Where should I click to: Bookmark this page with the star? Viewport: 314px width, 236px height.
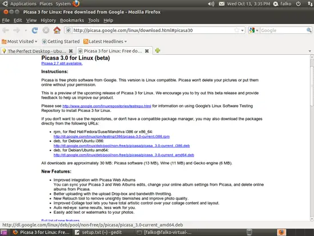(237, 30)
